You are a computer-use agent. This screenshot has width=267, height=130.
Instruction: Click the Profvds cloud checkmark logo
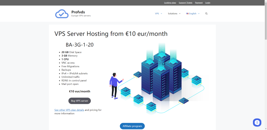62,14
